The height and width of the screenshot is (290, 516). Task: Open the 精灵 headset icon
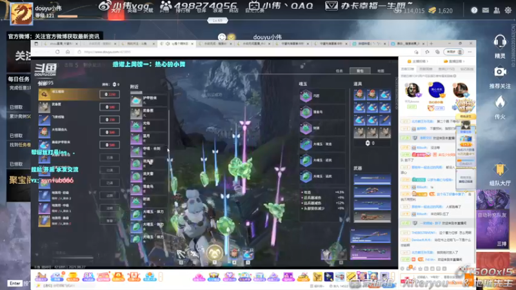[x=500, y=42]
